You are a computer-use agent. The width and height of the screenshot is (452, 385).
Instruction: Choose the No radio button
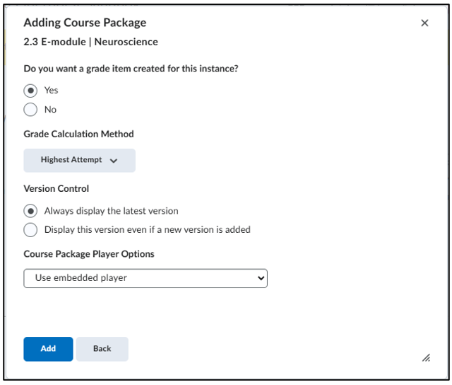coord(30,110)
